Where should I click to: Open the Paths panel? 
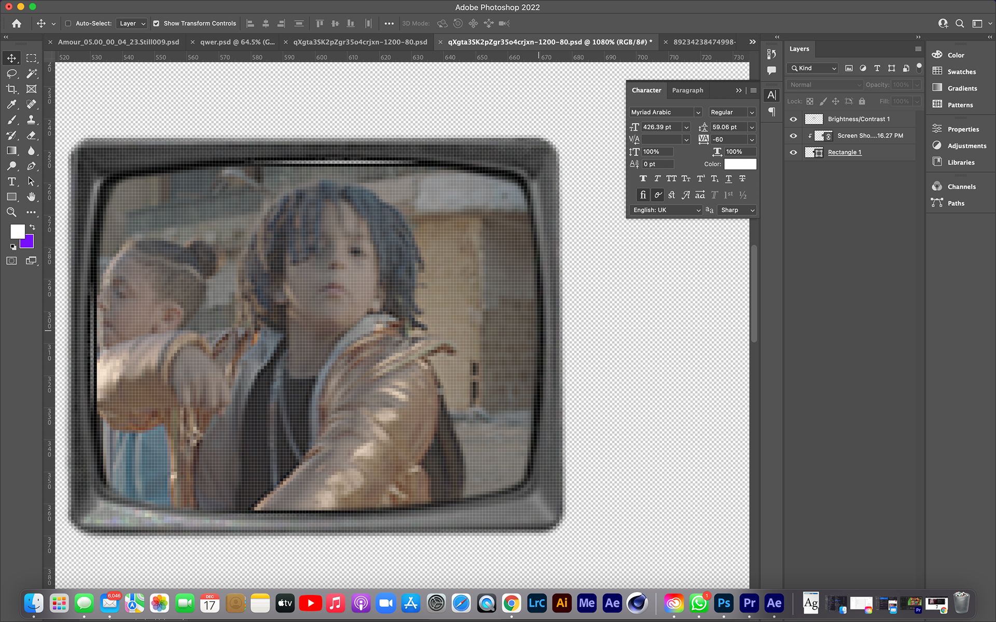956,204
